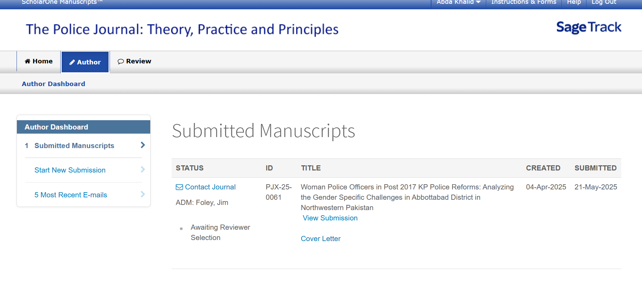The image size is (642, 301).
Task: Click the Contact Journal link
Action: tap(210, 187)
